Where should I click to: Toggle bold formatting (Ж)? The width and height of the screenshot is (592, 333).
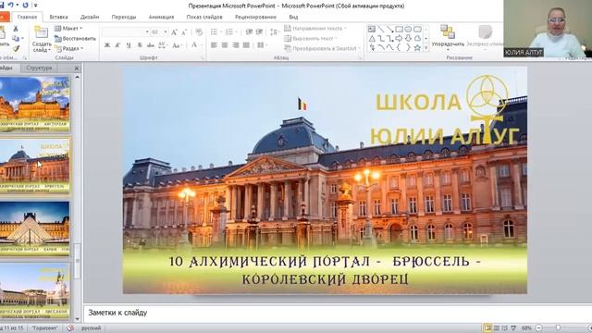107,45
